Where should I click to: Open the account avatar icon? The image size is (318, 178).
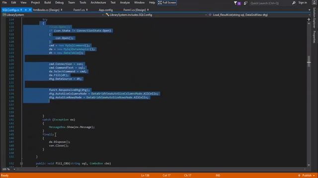[x=314, y=2]
